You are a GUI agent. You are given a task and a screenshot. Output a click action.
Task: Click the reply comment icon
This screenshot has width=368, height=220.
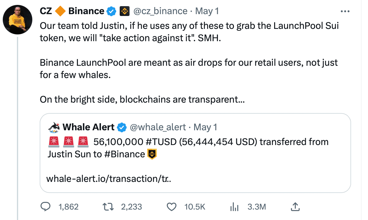(46, 207)
